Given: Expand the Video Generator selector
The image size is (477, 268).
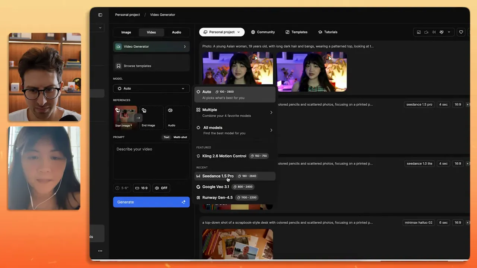Looking at the screenshot, I should 151,47.
